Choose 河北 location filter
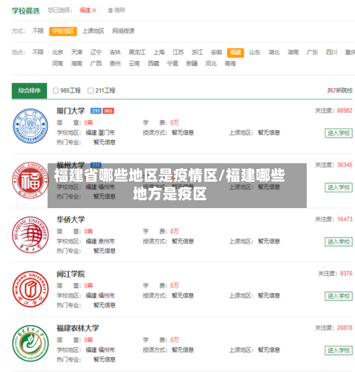 coord(211,63)
